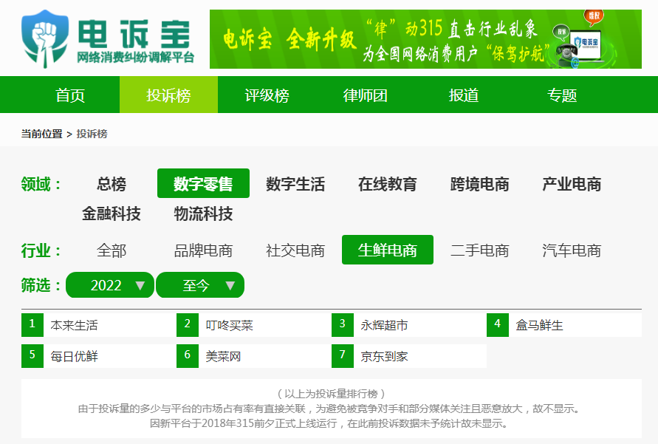Image resolution: width=658 pixels, height=444 pixels.
Task: Click the 电诉宝 shield fist logo
Action: pyautogui.click(x=45, y=39)
